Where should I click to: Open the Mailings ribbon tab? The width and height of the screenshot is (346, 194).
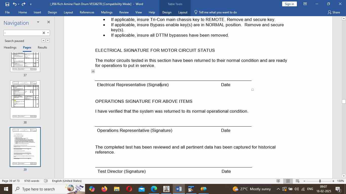107,12
